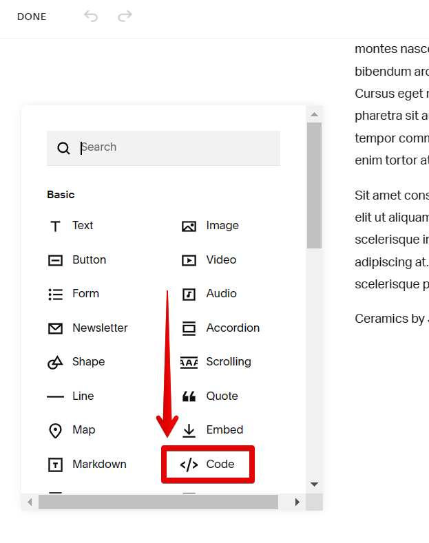Select the Image block icon
429x543 pixels.
pos(189,226)
